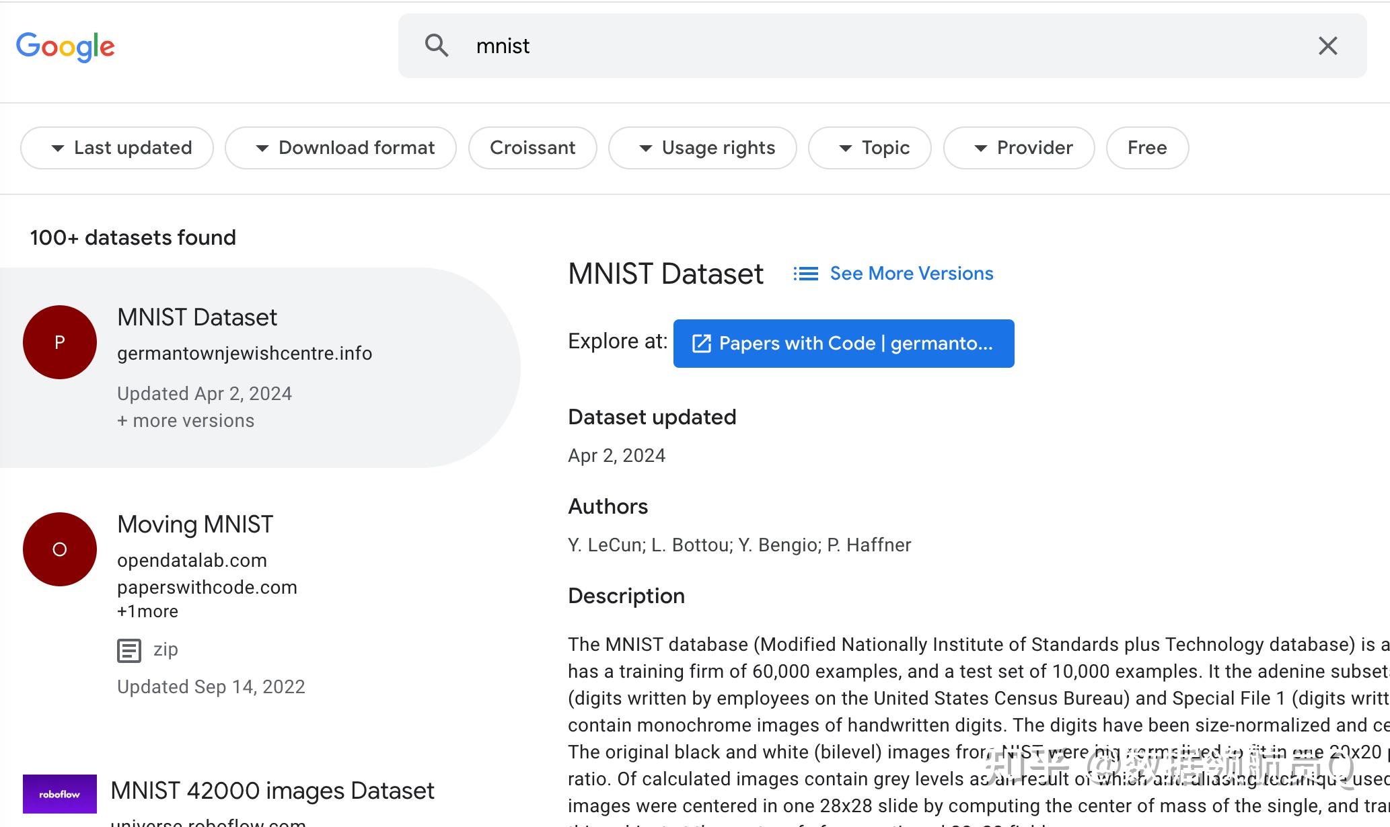Open Papers with Code explore button
Screen dimensions: 1390x827
843,344
